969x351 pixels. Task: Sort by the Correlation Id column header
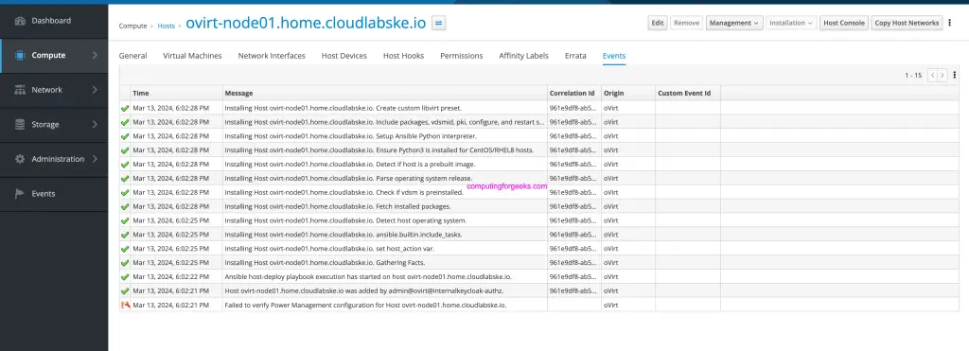(x=574, y=94)
